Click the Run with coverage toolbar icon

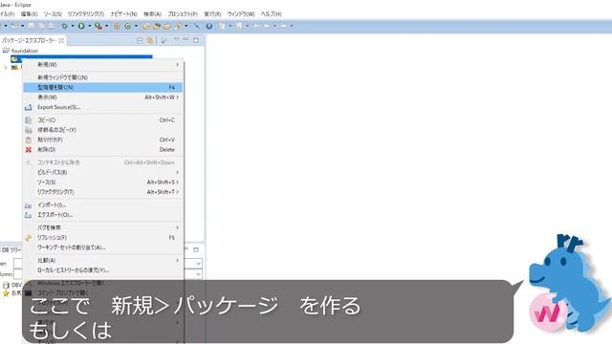(98, 26)
